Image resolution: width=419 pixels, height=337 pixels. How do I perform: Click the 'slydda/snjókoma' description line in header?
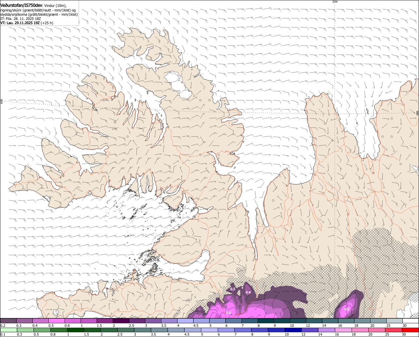(x=39, y=14)
